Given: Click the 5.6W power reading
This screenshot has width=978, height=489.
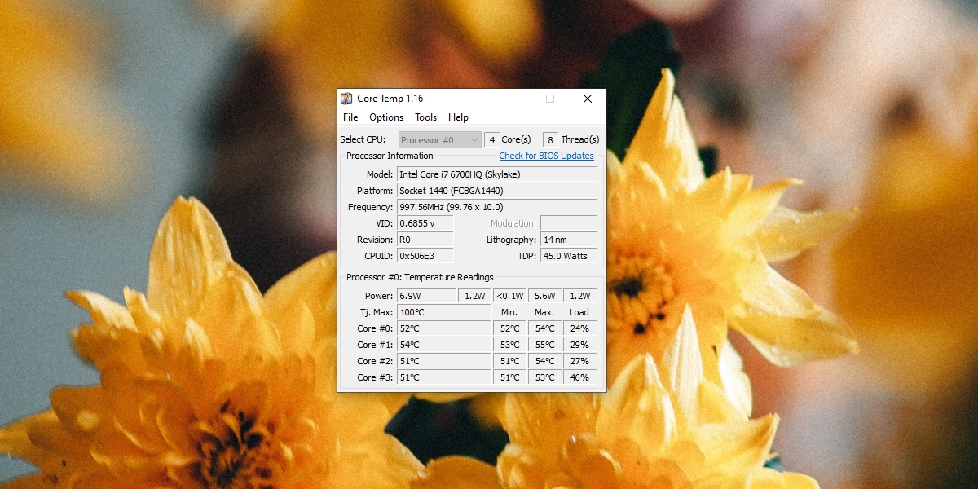Looking at the screenshot, I should click(544, 296).
